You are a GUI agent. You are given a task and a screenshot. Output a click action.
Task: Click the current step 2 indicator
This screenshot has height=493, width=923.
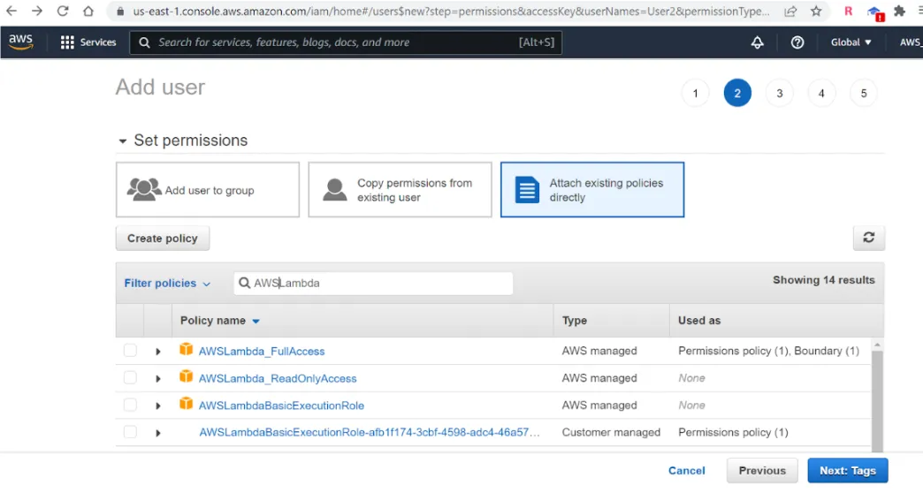tap(737, 93)
